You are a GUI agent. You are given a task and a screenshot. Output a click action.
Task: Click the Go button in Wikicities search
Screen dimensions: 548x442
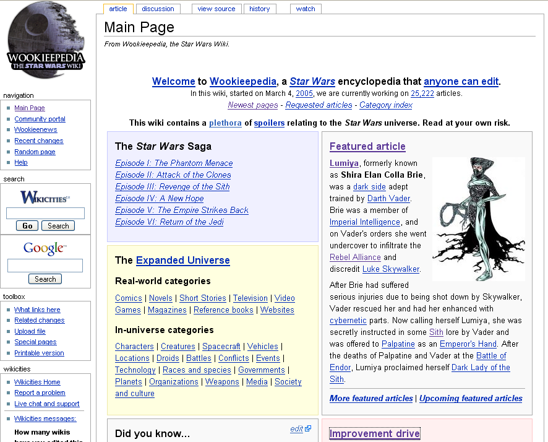click(x=27, y=226)
